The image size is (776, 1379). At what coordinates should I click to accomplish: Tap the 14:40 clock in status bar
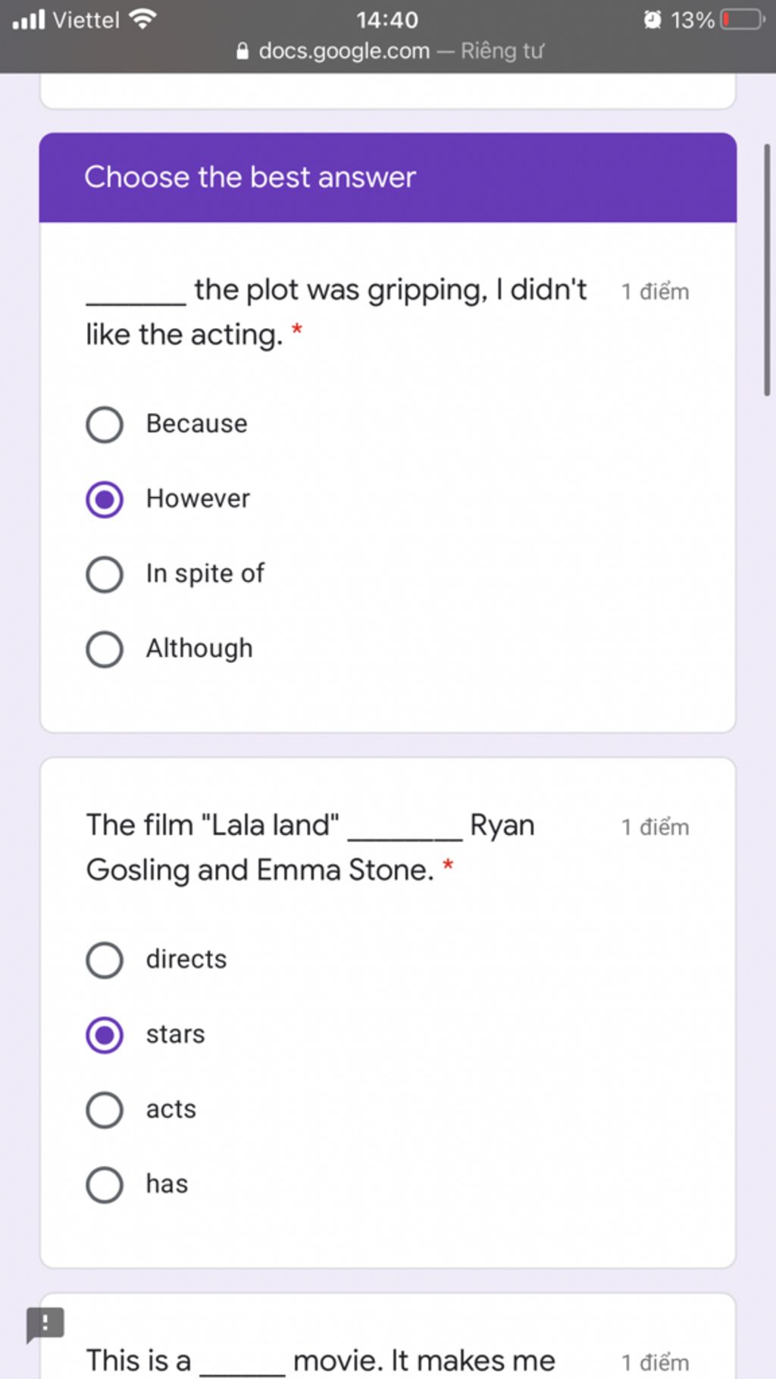tap(387, 20)
